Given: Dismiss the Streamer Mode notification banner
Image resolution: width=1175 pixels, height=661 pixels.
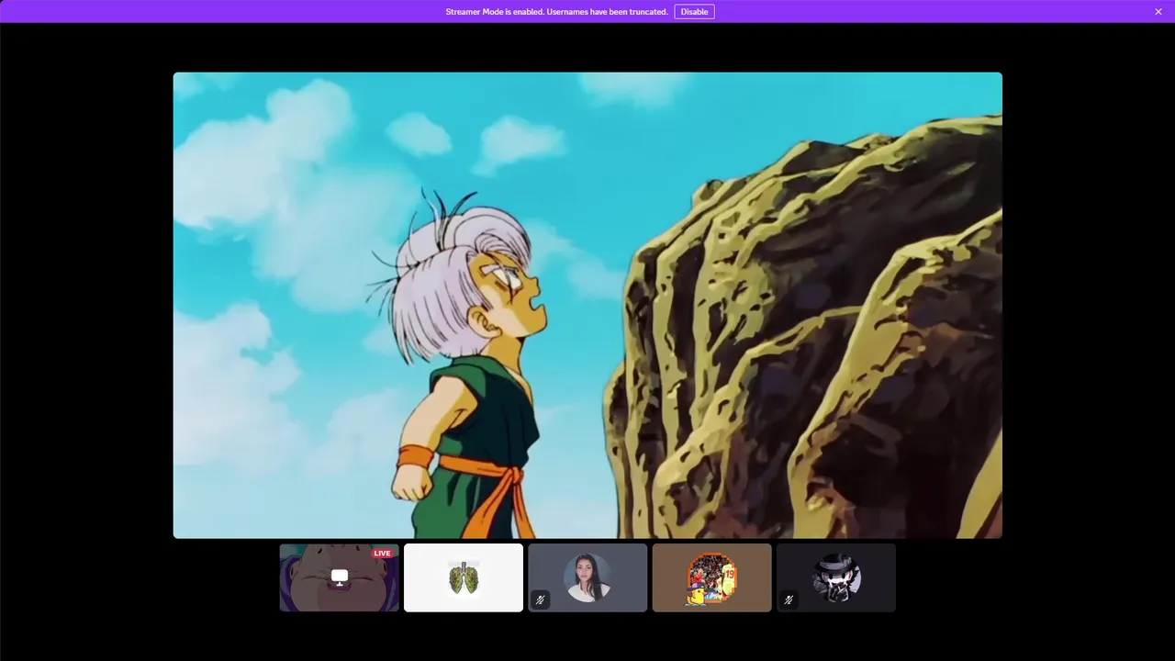Looking at the screenshot, I should point(1158,12).
